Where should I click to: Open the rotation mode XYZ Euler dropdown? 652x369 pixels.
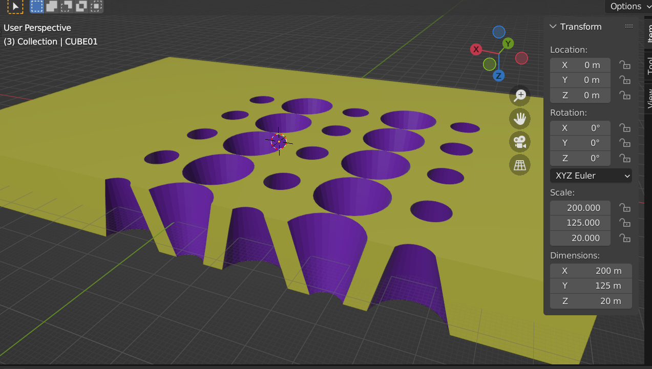coord(591,176)
